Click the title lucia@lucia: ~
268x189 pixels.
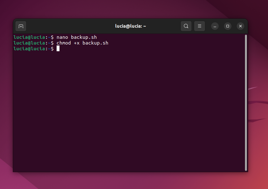(x=130, y=26)
